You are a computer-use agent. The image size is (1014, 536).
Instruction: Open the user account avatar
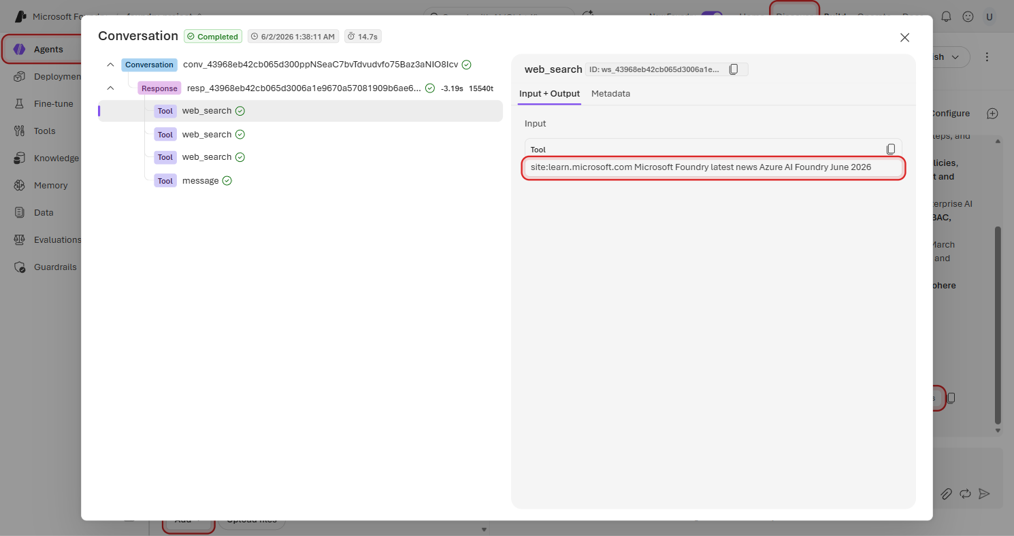tap(990, 16)
